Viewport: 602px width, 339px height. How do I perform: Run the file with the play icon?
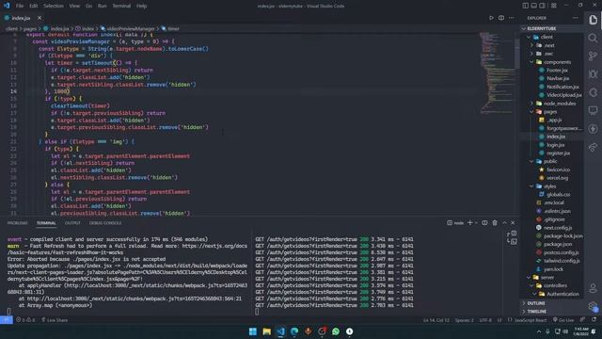[491, 18]
